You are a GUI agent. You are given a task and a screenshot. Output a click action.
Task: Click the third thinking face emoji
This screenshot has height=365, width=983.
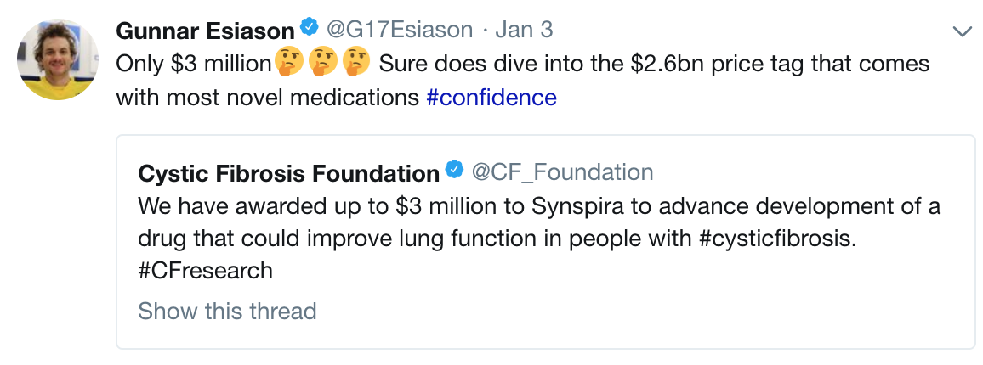356,63
